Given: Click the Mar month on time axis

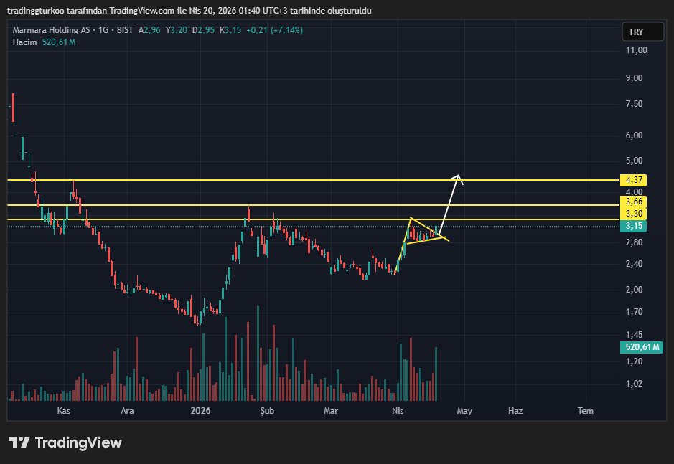Looking at the screenshot, I should (331, 411).
